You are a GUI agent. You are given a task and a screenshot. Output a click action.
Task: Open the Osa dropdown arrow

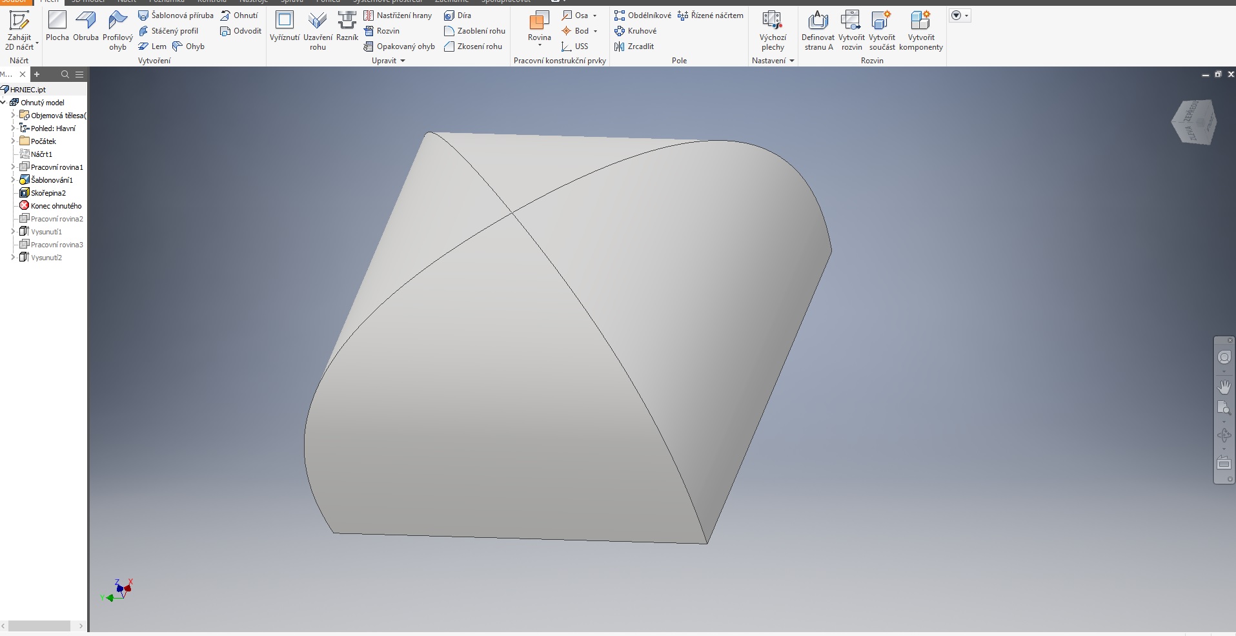595,15
